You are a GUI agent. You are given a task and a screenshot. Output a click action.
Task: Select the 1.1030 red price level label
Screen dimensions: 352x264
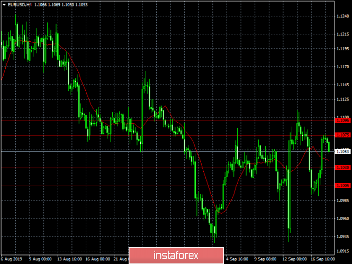tap(343, 168)
